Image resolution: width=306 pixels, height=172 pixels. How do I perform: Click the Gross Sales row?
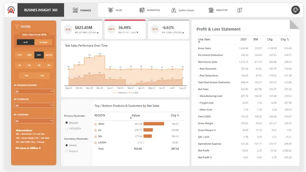pyautogui.click(x=245, y=48)
